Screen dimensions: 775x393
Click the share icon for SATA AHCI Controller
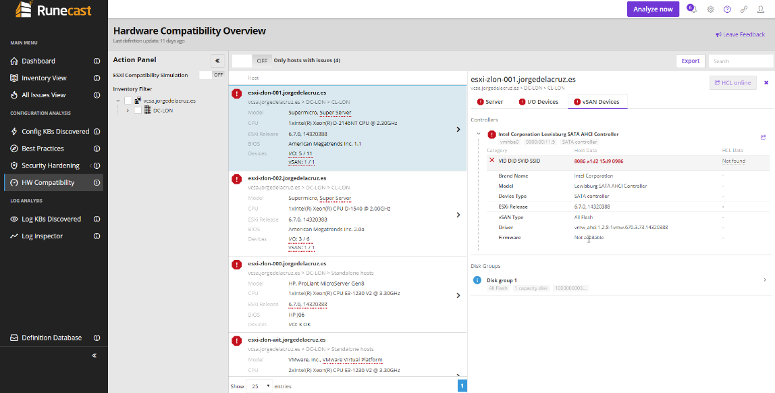pos(763,138)
